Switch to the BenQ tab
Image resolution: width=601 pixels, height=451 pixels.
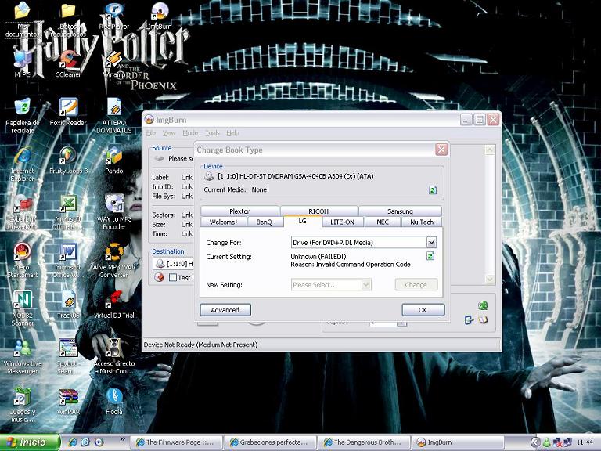264,222
